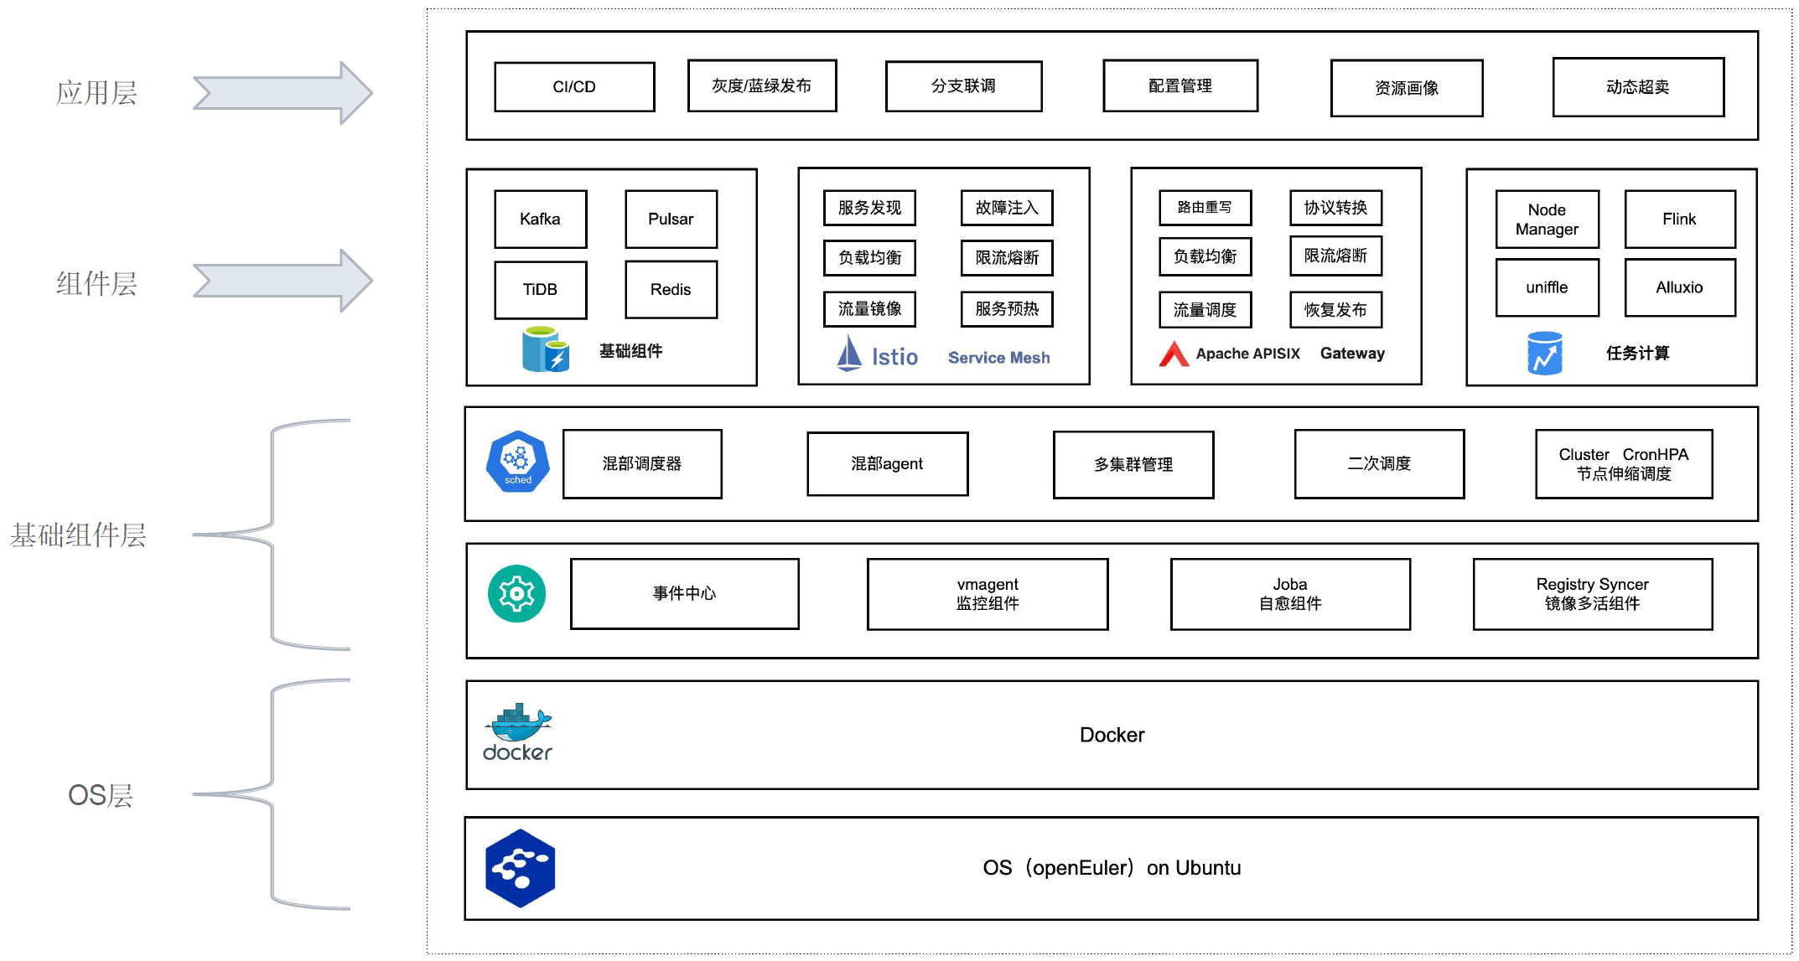Click the Docker whale logo
The height and width of the screenshot is (961, 1799).
point(518,731)
